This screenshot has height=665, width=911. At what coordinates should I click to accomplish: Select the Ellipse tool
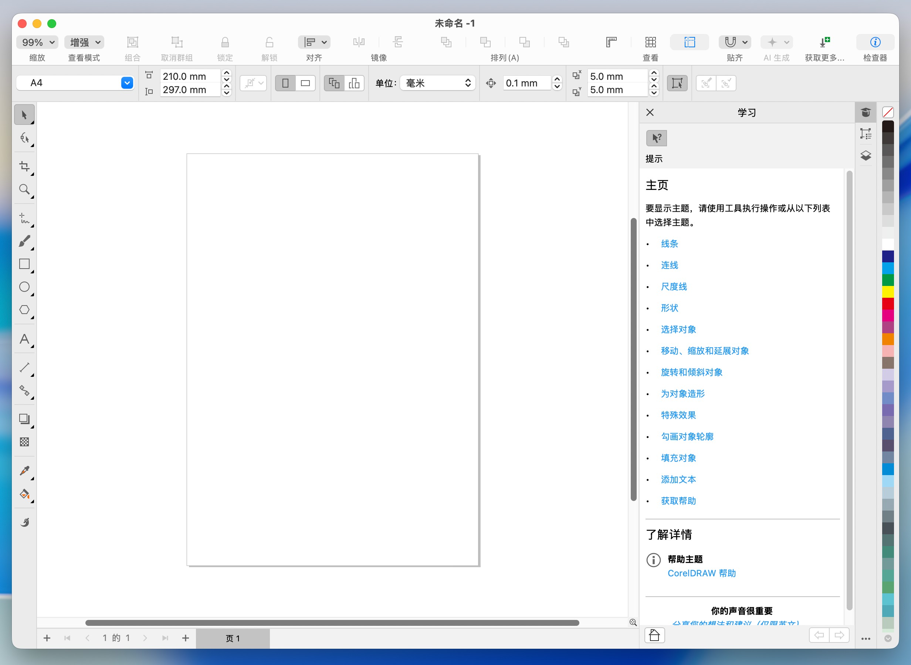click(24, 287)
